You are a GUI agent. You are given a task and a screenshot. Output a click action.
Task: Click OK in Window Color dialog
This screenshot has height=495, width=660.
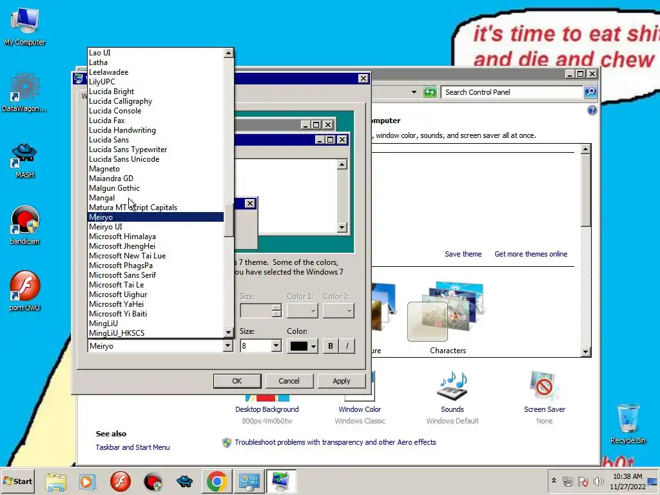237,381
